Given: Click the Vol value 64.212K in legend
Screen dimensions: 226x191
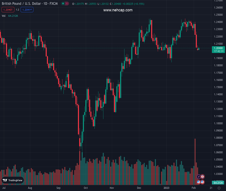Looking at the screenshot, I should 13,16.
